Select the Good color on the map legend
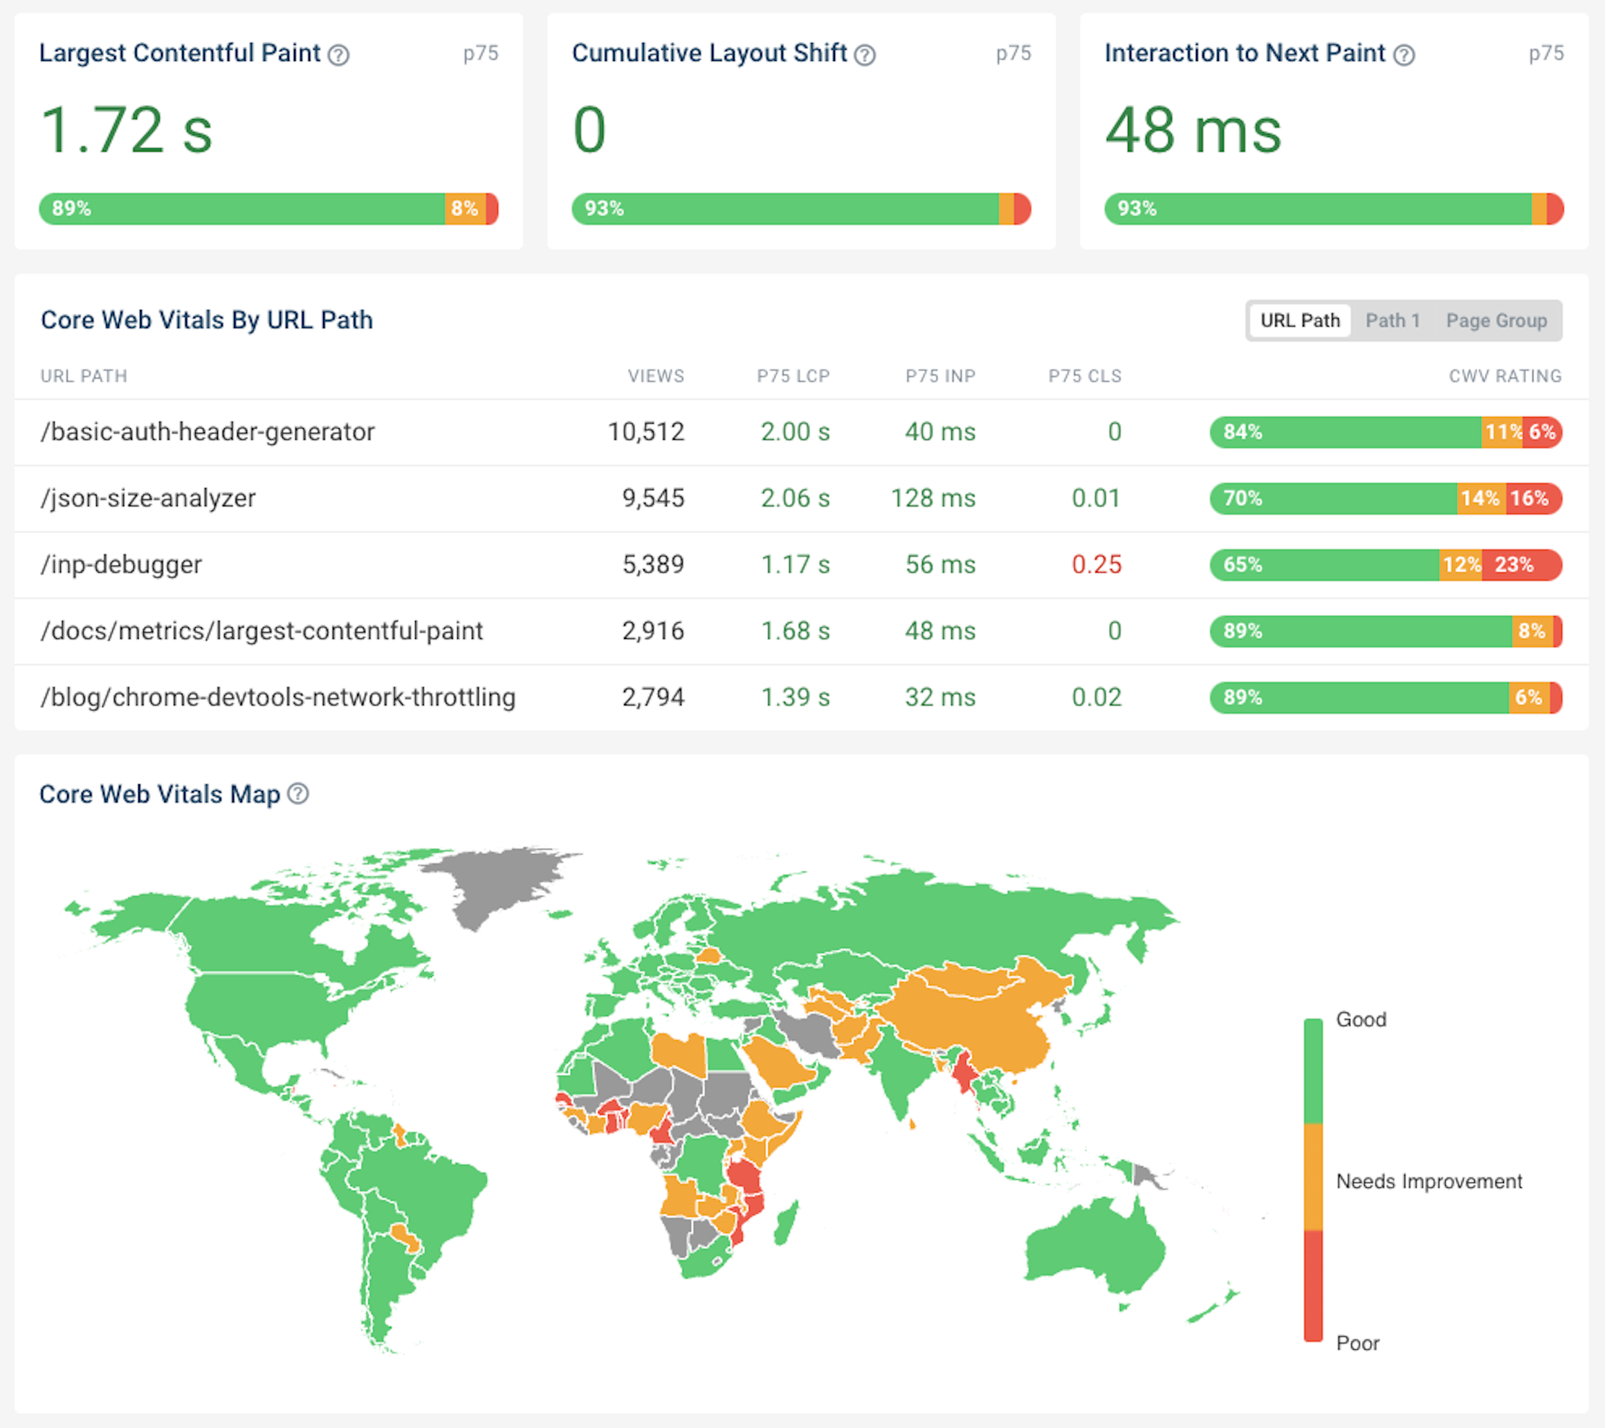Screen dimensions: 1605x1428 pos(1314,1044)
